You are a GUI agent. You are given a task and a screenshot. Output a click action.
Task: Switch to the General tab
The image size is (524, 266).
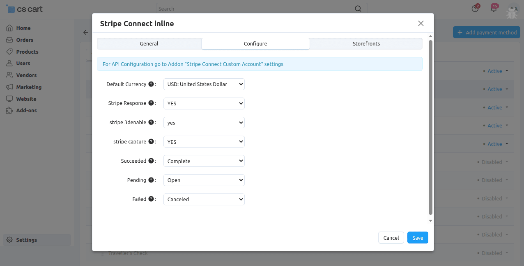149,43
